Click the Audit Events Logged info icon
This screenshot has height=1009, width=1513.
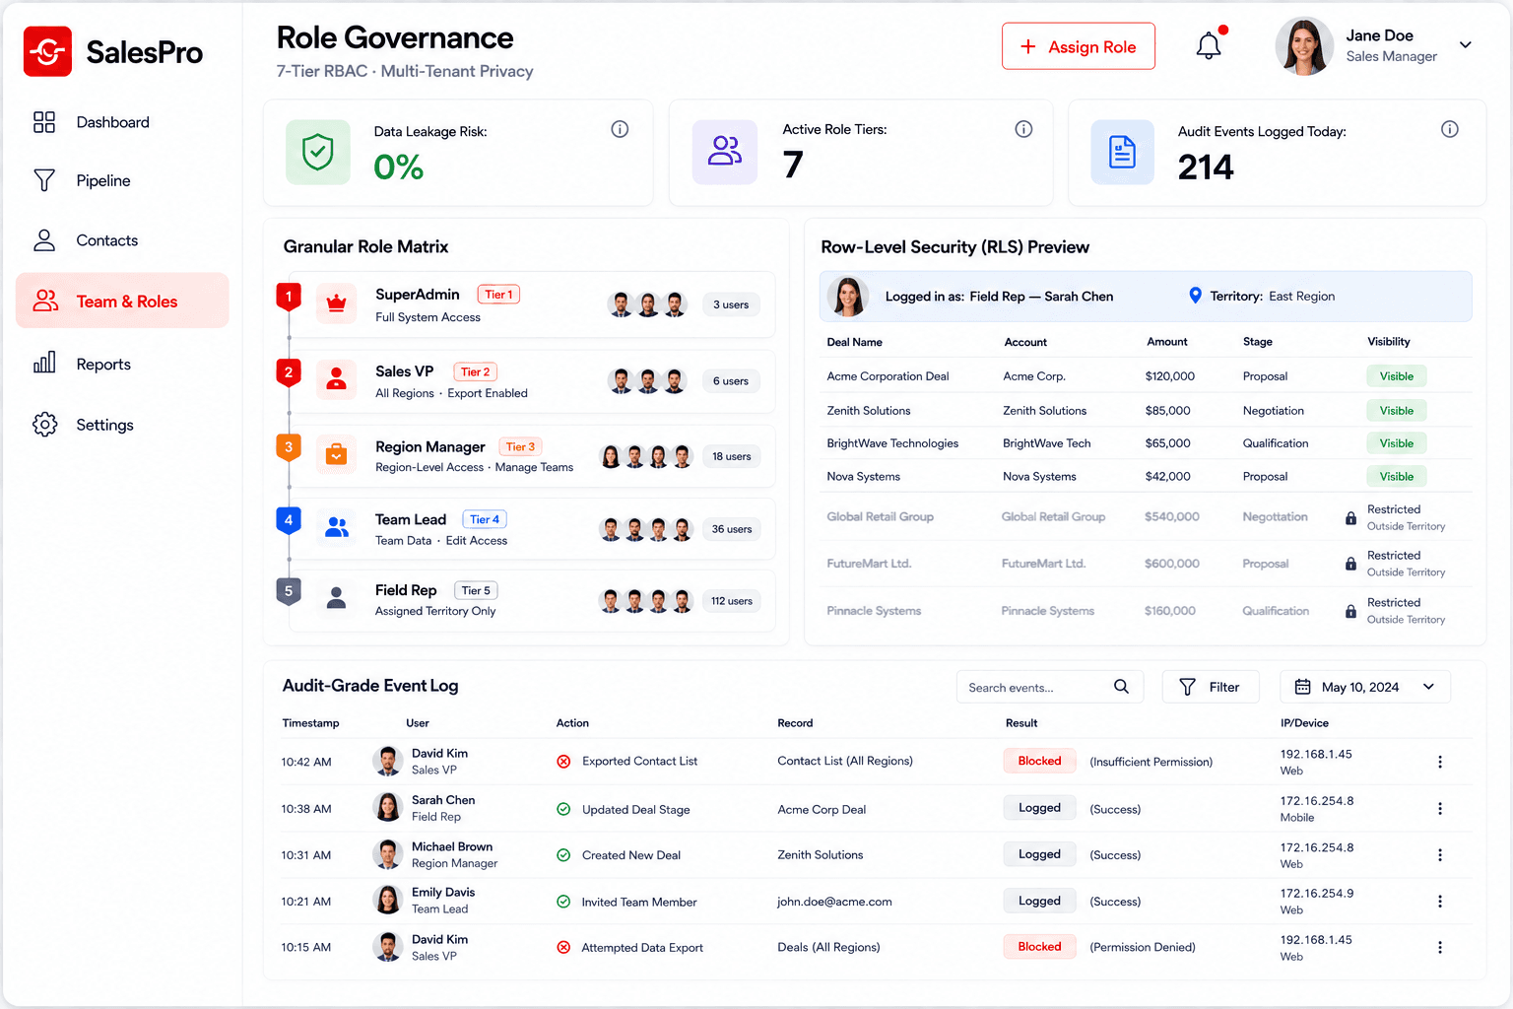(1449, 129)
